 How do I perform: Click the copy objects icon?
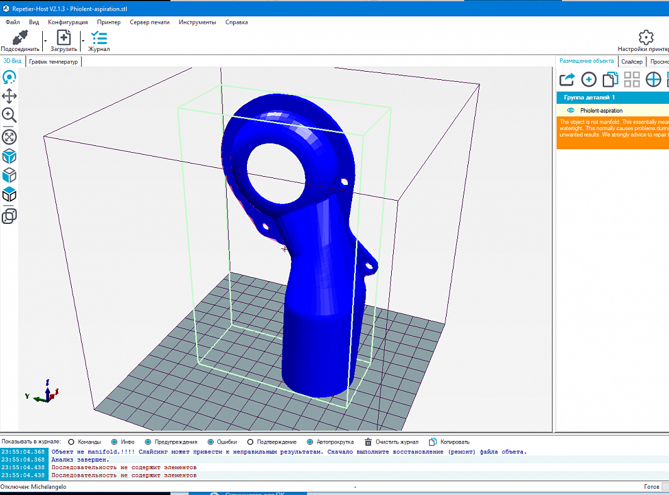click(x=610, y=79)
